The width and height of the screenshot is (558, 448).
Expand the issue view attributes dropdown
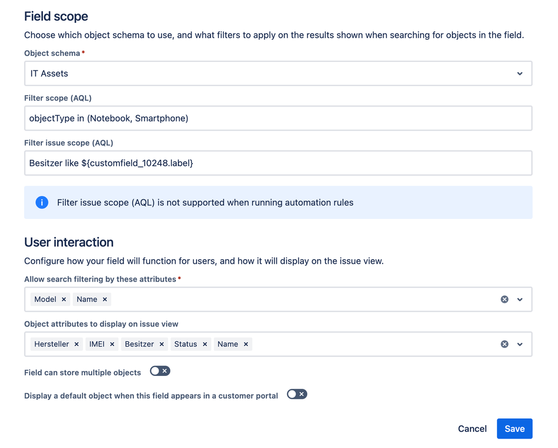tap(520, 344)
